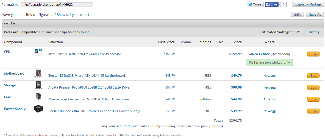
Task: Click the Where column header
Action: click(270, 42)
